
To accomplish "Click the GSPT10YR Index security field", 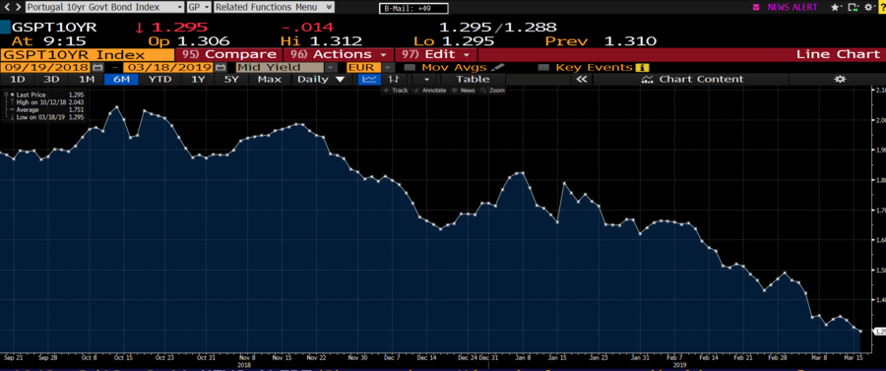I will point(88,55).
